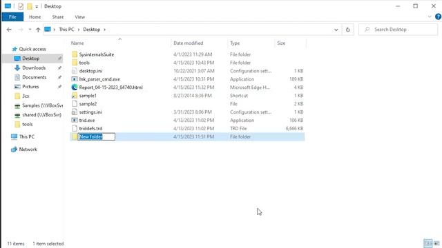Click the New folder quick access toolbar icon

pos(30,6)
